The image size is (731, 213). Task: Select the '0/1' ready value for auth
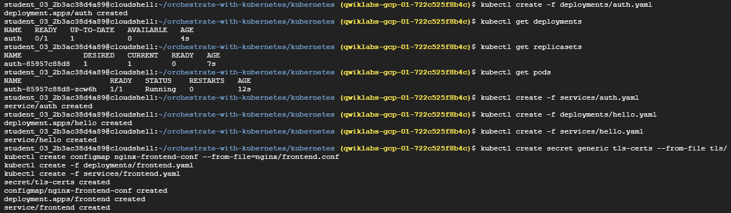click(x=41, y=38)
